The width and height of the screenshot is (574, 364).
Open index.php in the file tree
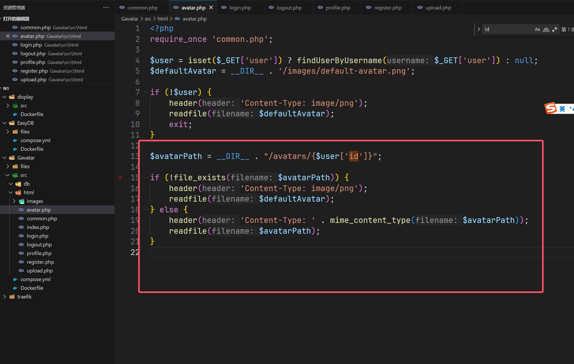[x=38, y=227]
